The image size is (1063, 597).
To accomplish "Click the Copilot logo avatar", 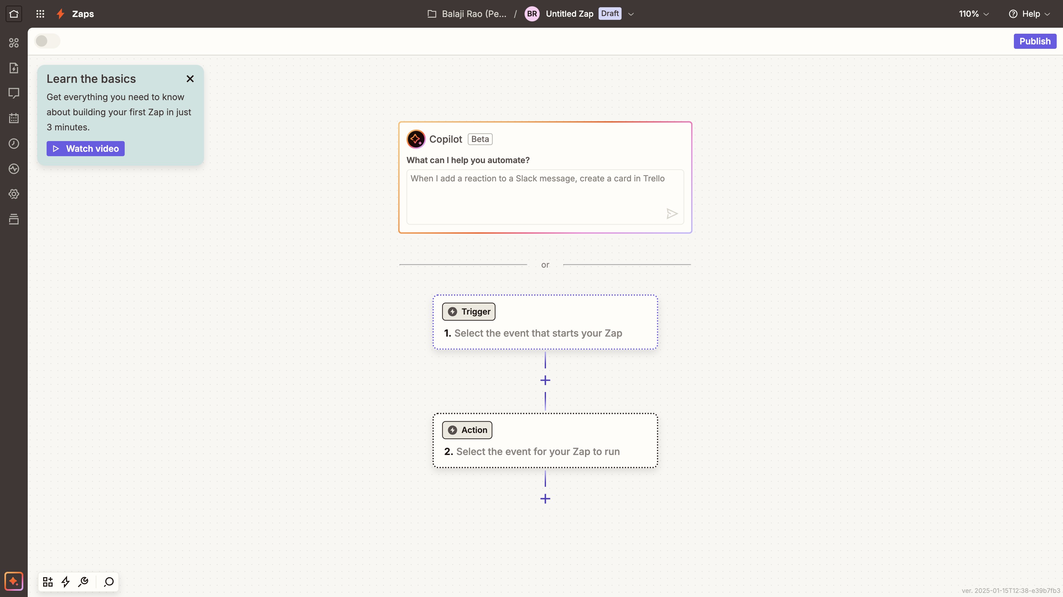I will click(x=416, y=139).
